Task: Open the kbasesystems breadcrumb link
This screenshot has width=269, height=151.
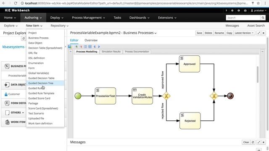Action: tap(13, 47)
